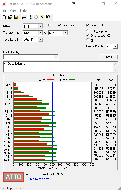Click ATTO Disk Benchmark v3.05 version text
Screen dimensions: 121x190
[44, 174]
